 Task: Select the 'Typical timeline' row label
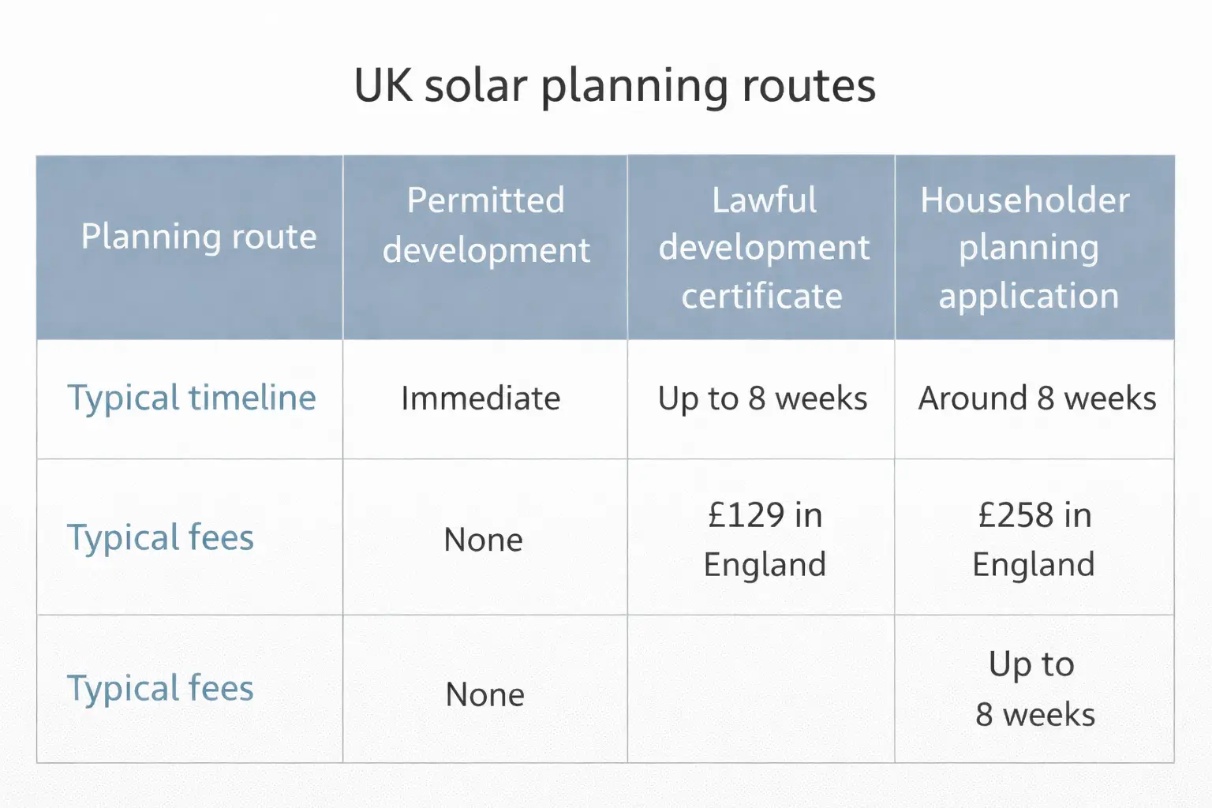(x=191, y=398)
